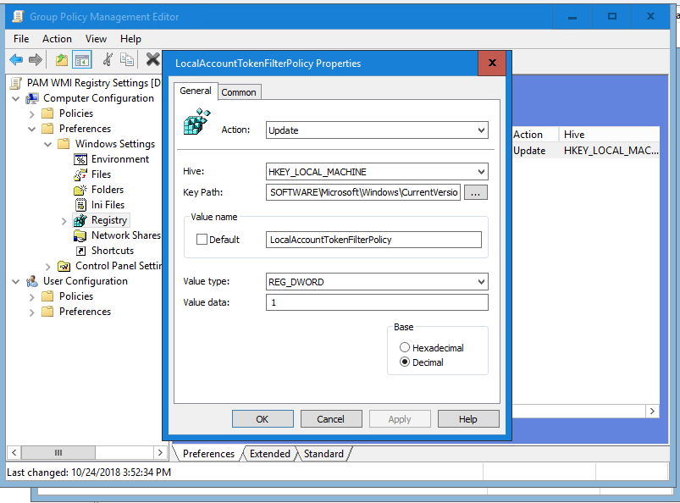Click the Value data input field
The height and width of the screenshot is (503, 680).
[x=377, y=302]
